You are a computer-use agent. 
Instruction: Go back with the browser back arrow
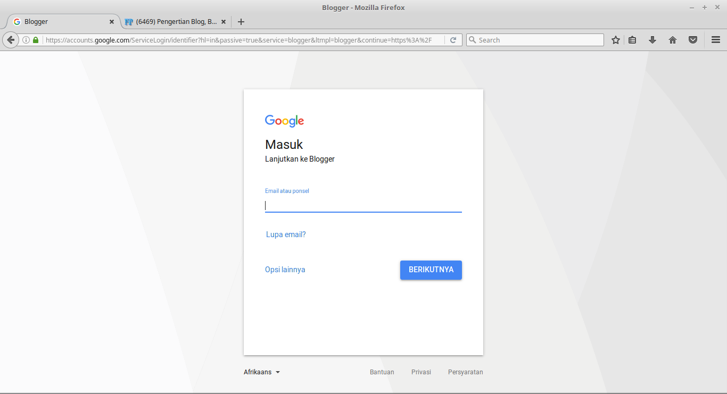(10, 40)
